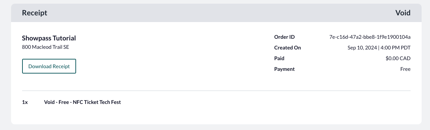
Task: Click the Payment label
Action: click(284, 69)
